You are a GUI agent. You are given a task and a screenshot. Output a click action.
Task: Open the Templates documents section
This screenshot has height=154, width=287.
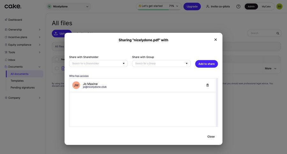[x=17, y=81]
